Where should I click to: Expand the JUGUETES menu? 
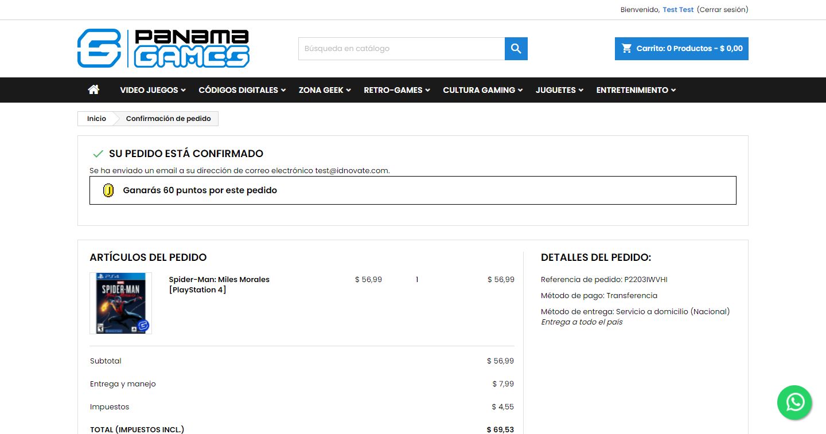click(560, 90)
